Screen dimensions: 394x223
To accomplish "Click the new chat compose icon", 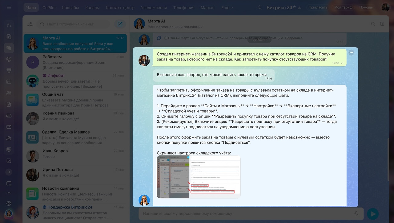I will click(120, 24).
